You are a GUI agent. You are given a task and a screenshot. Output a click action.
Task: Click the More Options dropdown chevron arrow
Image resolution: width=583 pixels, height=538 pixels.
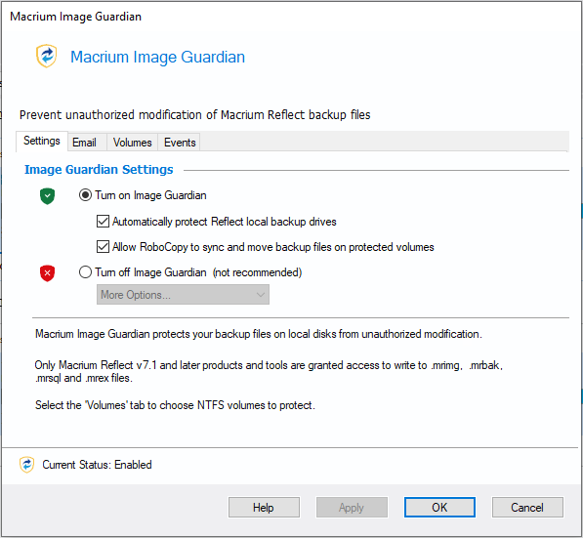[x=261, y=295]
